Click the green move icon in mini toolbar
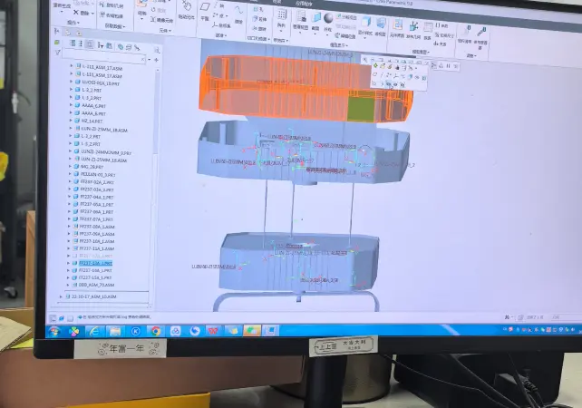 tap(375, 65)
